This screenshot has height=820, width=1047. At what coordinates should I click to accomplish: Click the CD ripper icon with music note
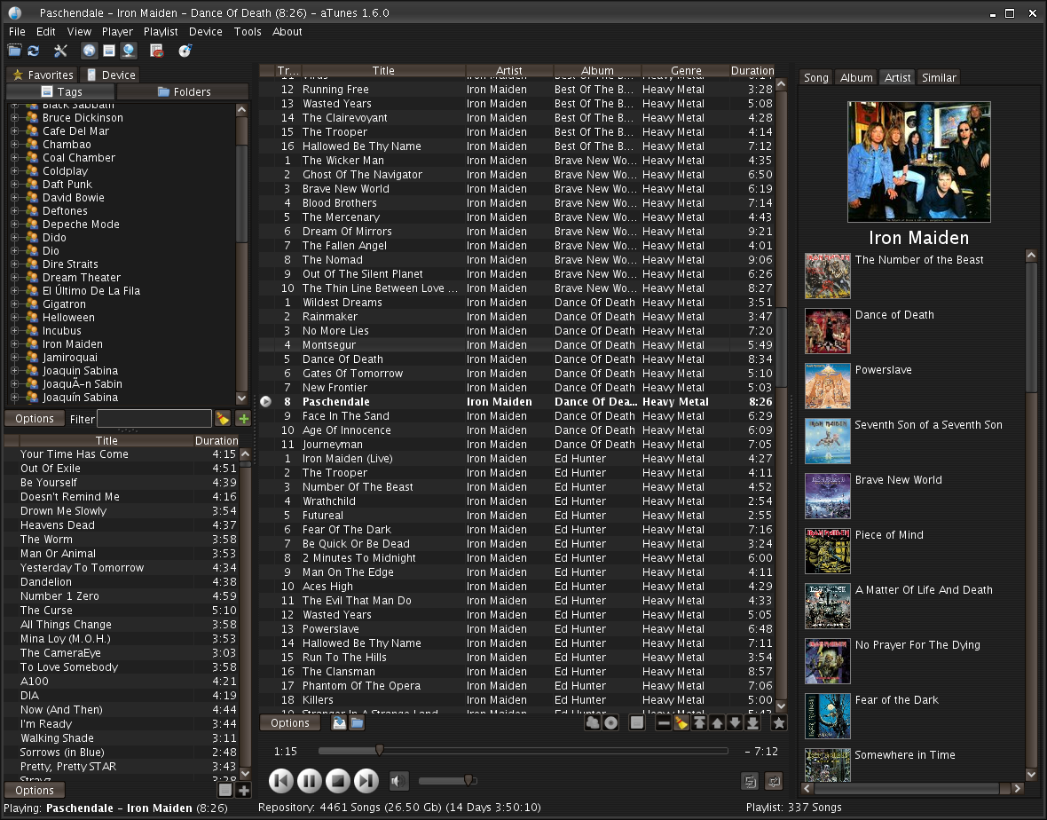185,51
